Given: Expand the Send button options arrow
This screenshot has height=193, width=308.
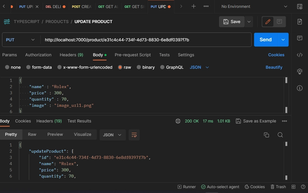Looking at the screenshot, I should coord(283,40).
